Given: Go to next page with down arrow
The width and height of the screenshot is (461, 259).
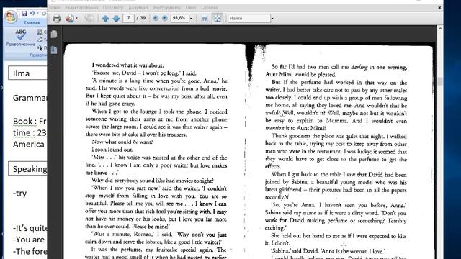Looking at the screenshot, I should tap(116, 19).
